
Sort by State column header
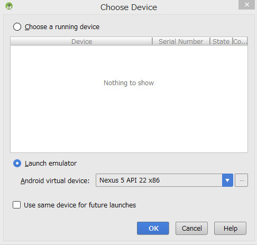point(221,41)
